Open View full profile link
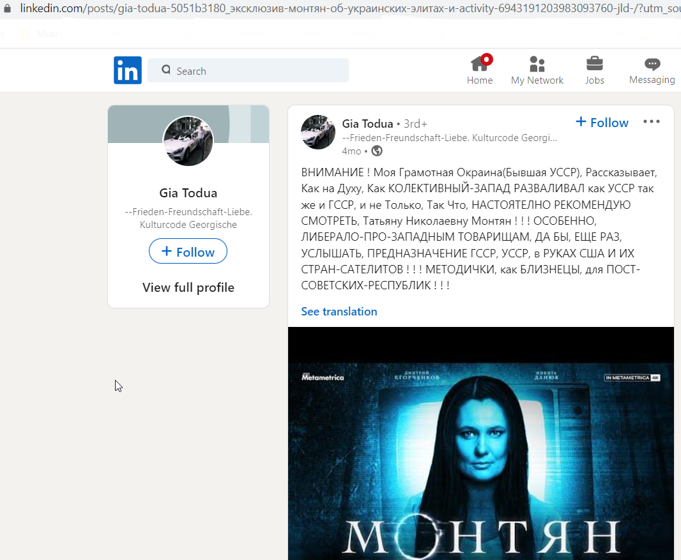The width and height of the screenshot is (681, 560). 188,287
